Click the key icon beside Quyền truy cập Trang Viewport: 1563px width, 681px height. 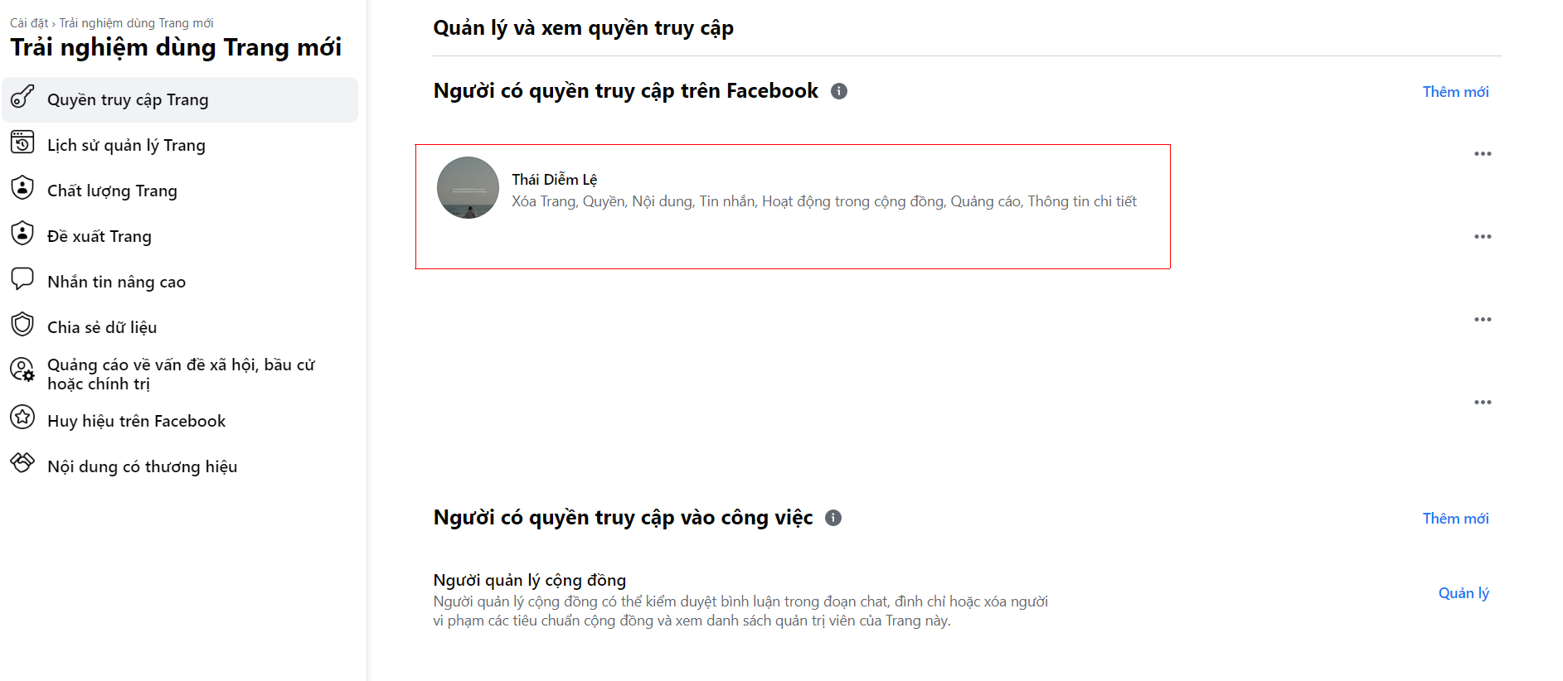(22, 97)
